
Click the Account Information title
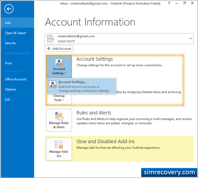coord(90,22)
